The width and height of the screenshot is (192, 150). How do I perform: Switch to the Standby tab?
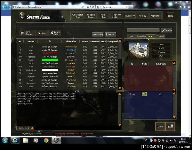click(141, 36)
